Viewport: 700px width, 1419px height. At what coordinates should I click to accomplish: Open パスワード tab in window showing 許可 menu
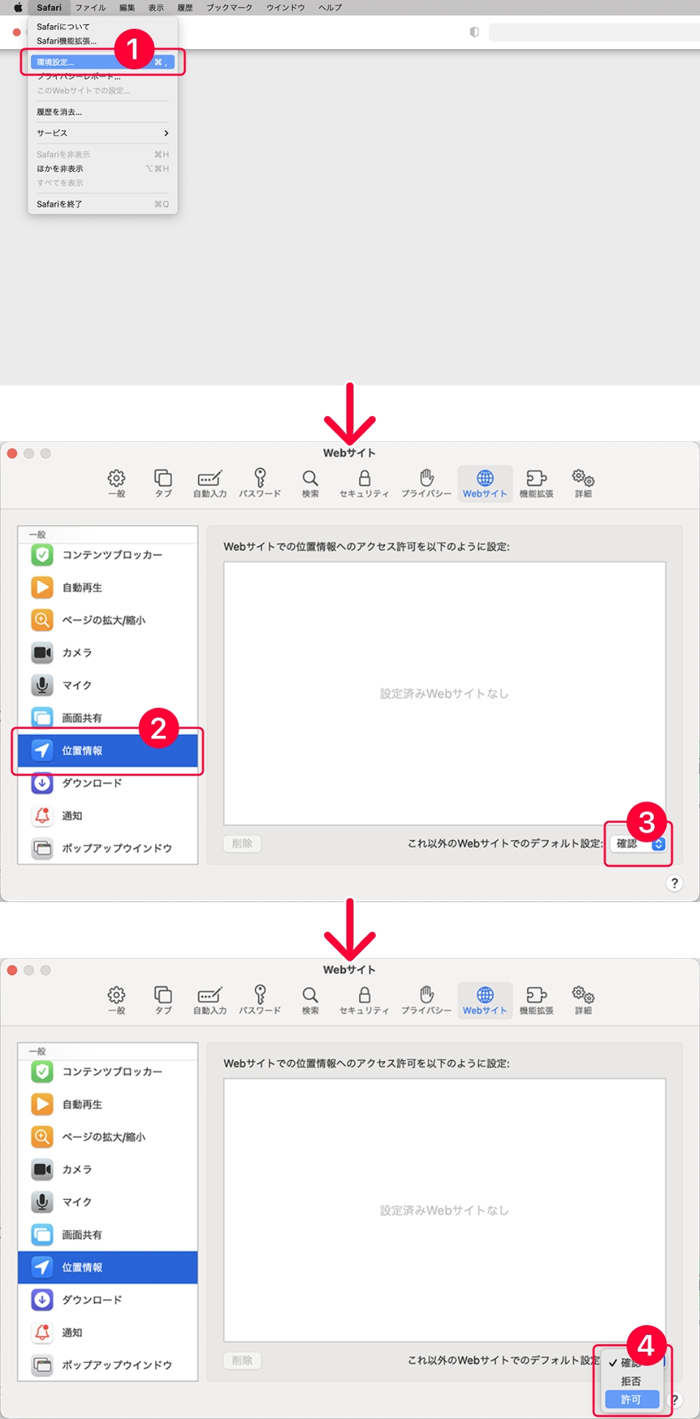coord(260,1001)
